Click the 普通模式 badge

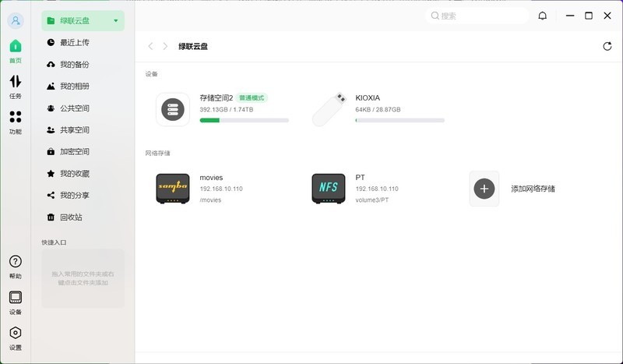[252, 98]
